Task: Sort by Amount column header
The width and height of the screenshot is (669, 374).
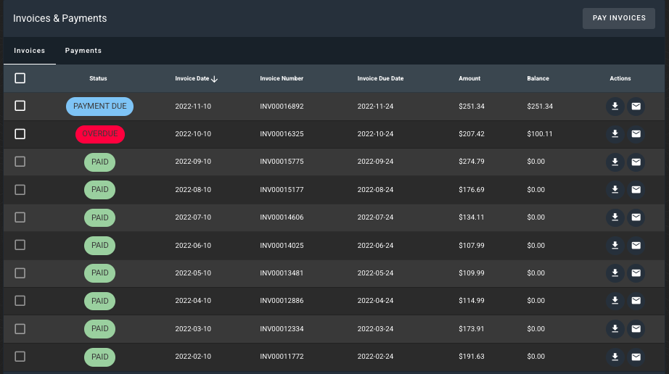Action: (x=469, y=78)
